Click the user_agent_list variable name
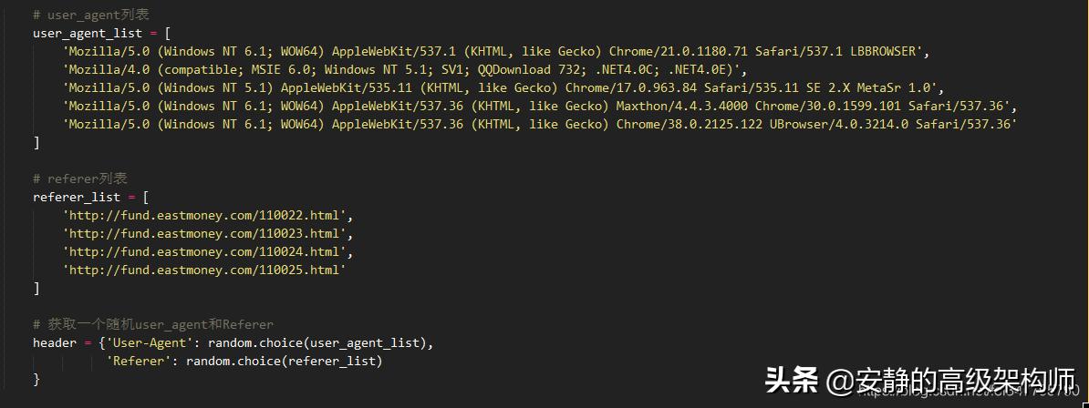Image resolution: width=1089 pixels, height=408 pixels. coord(88,34)
